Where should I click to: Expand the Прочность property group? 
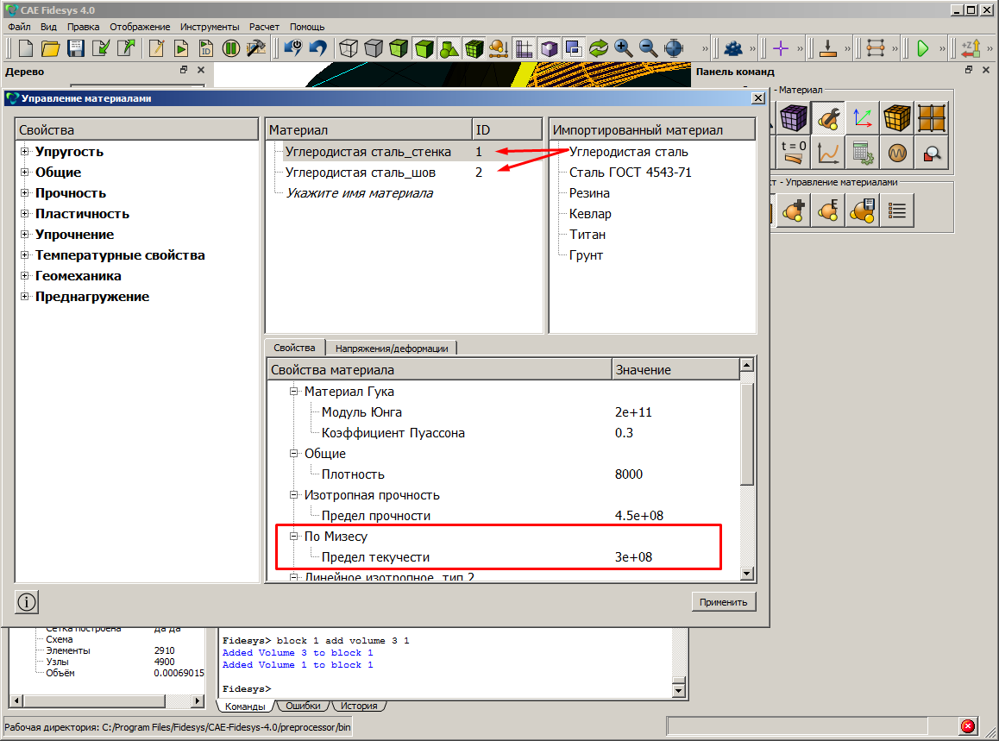24,192
